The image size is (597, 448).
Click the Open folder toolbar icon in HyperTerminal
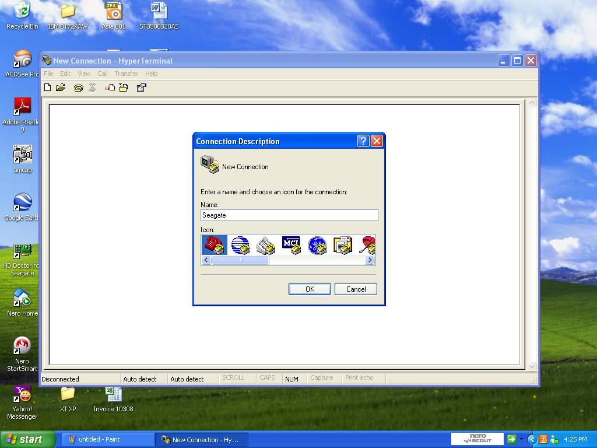coord(61,87)
